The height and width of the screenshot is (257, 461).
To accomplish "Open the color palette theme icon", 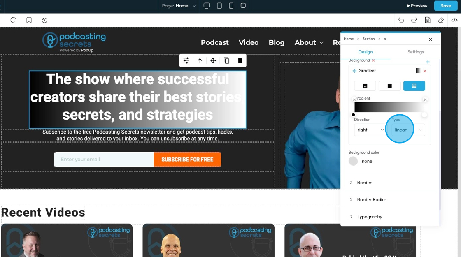I will click(x=13, y=20).
